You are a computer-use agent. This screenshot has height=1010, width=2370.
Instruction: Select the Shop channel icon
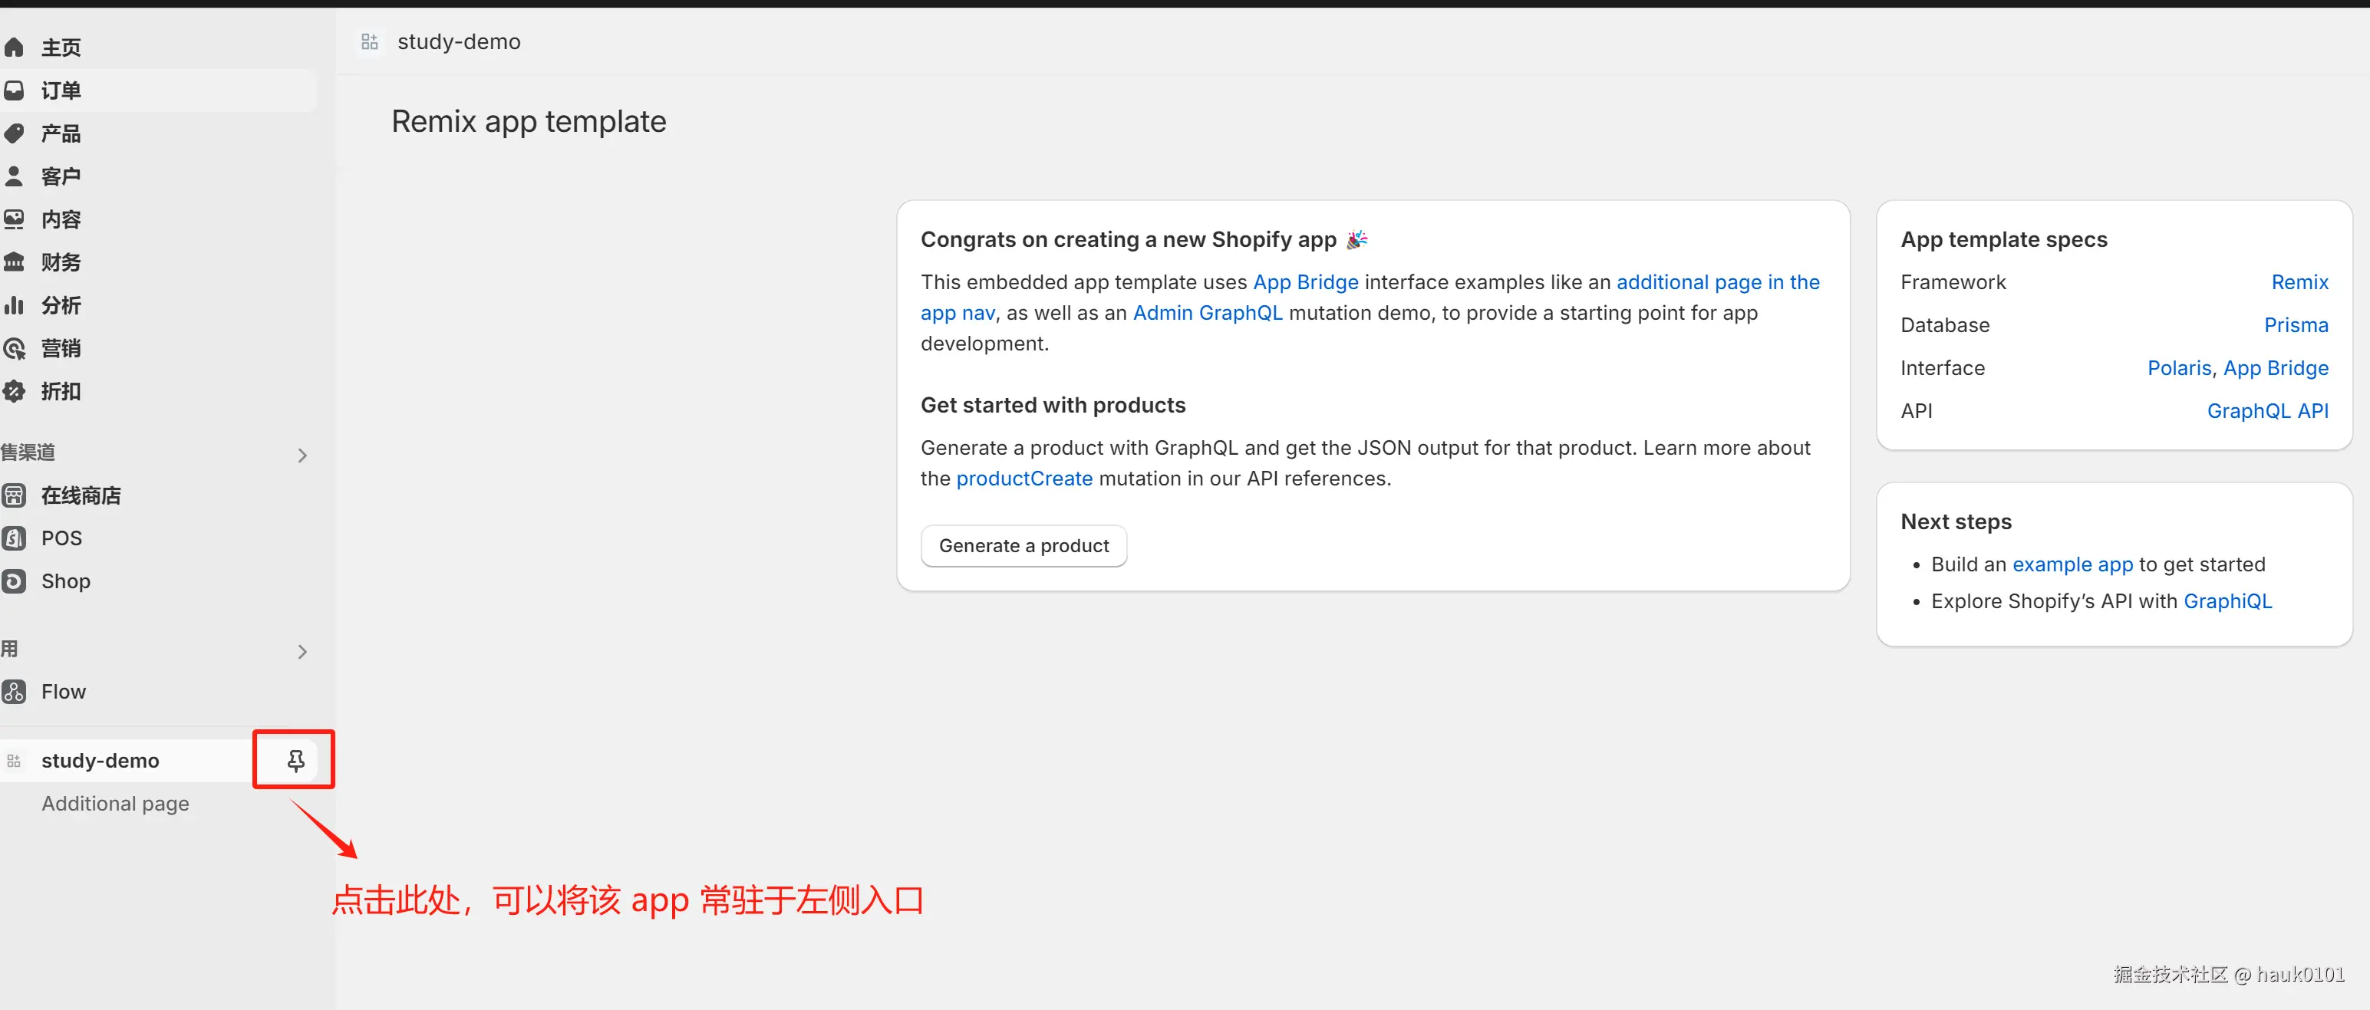tap(13, 581)
